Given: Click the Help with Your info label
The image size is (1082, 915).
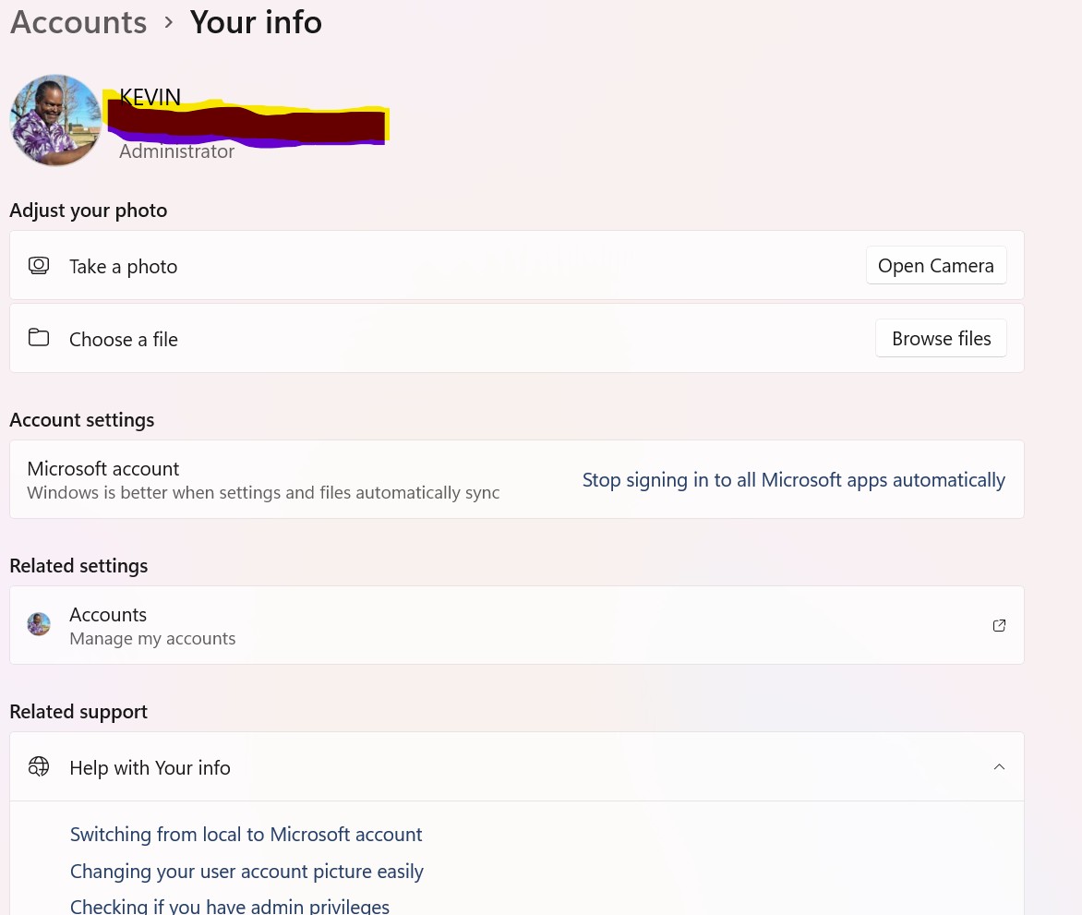Looking at the screenshot, I should [x=150, y=768].
